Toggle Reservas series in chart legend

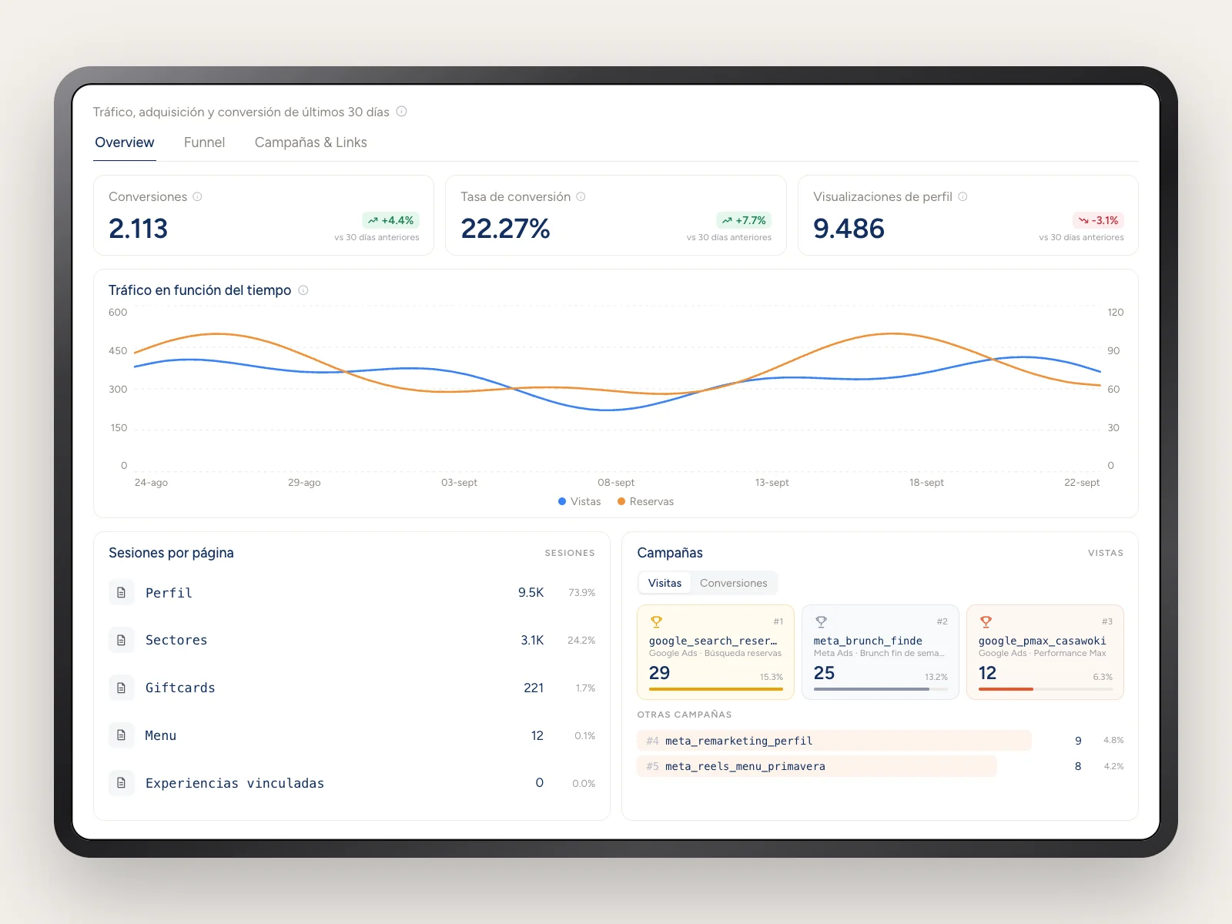[645, 501]
